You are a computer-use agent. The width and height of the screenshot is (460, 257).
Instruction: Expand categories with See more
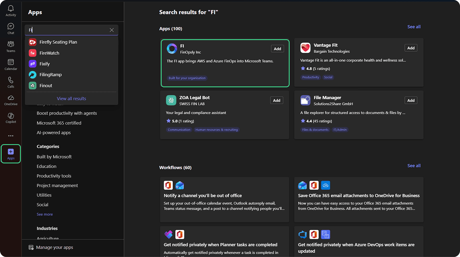click(44, 215)
